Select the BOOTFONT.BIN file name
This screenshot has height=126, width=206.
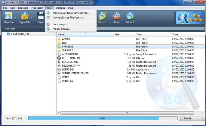[71, 58]
